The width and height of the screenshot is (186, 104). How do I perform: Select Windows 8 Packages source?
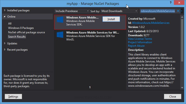tap(21, 28)
